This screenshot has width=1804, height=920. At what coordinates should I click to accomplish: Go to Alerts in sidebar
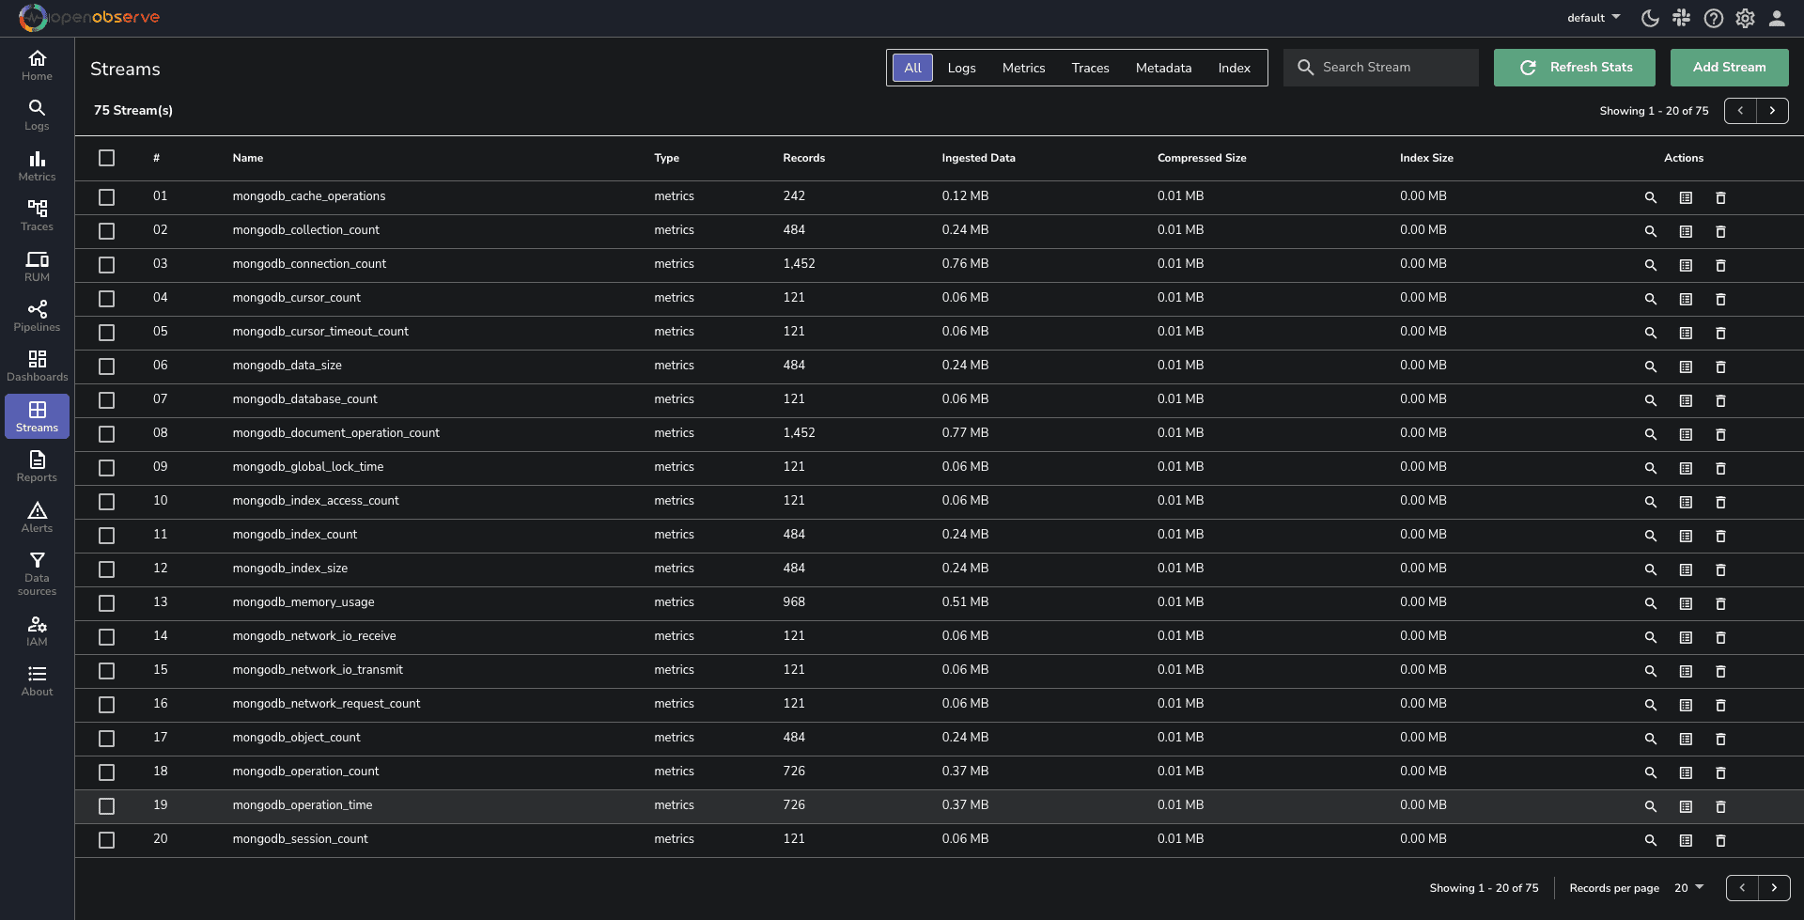(37, 517)
